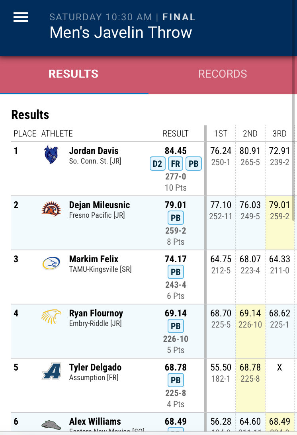
Task: Open Ryan Flournoy athlete profile
Action: pos(96,313)
